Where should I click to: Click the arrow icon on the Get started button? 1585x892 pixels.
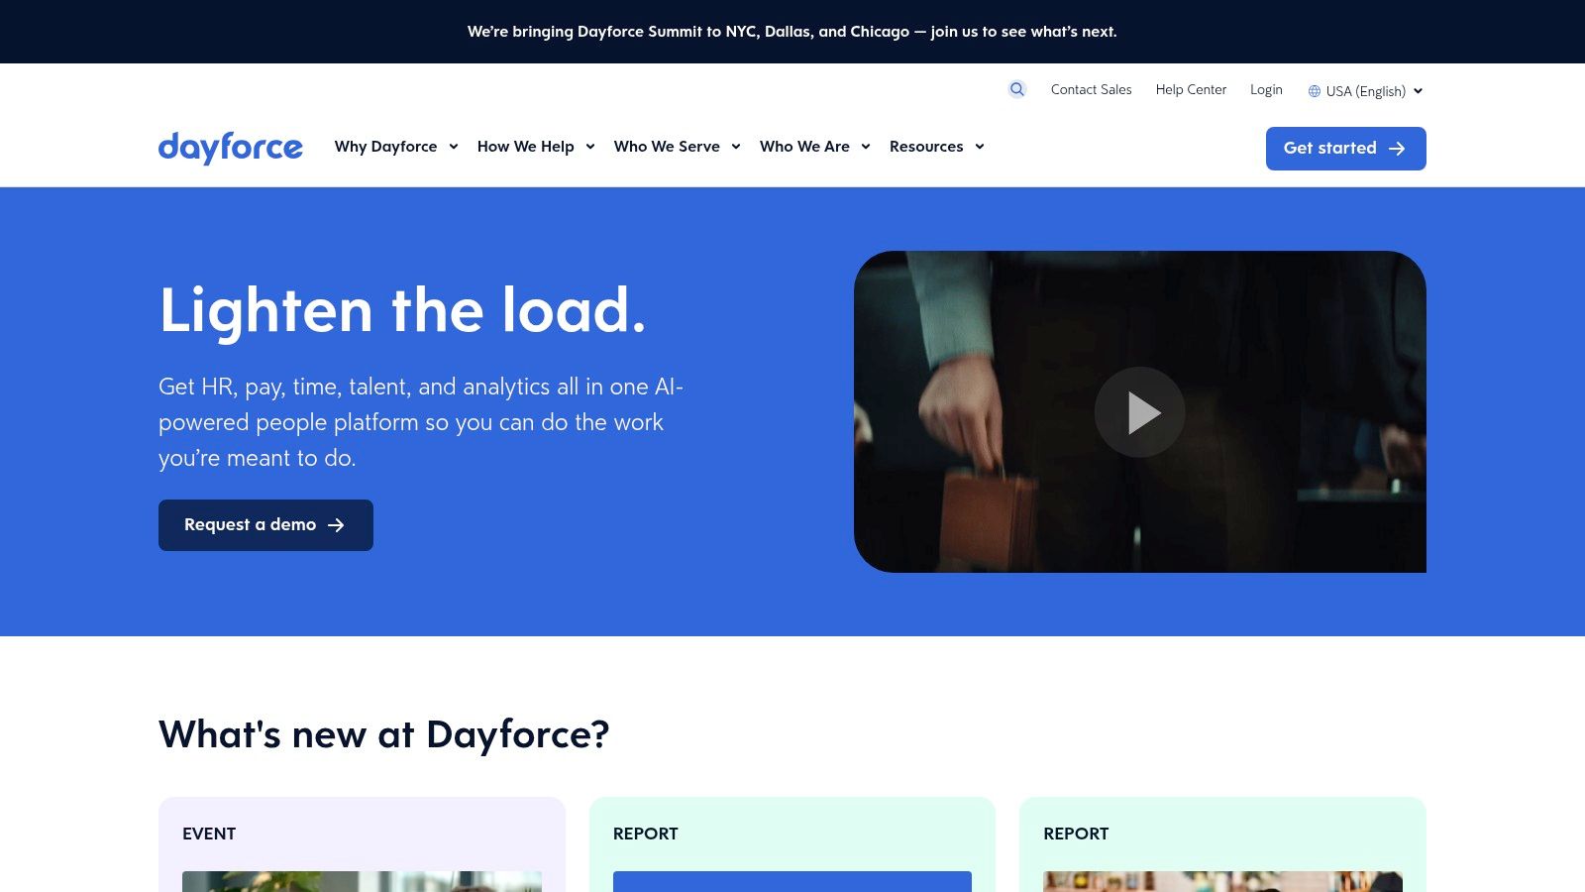(1398, 149)
